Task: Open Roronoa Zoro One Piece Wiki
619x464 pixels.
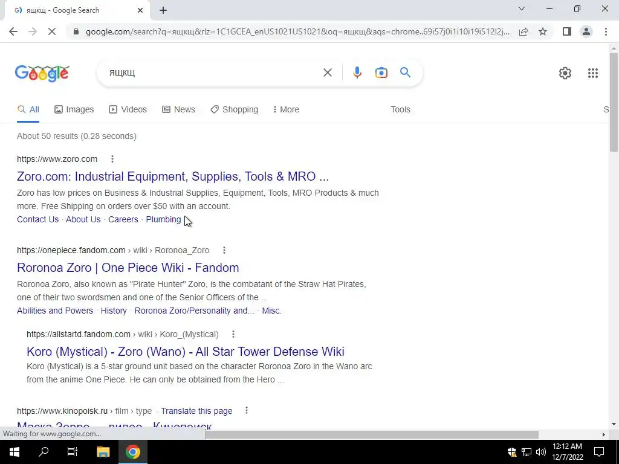Action: (x=128, y=268)
